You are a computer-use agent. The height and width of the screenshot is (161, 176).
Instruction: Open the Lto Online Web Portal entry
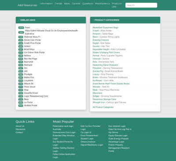[x=34, y=53]
